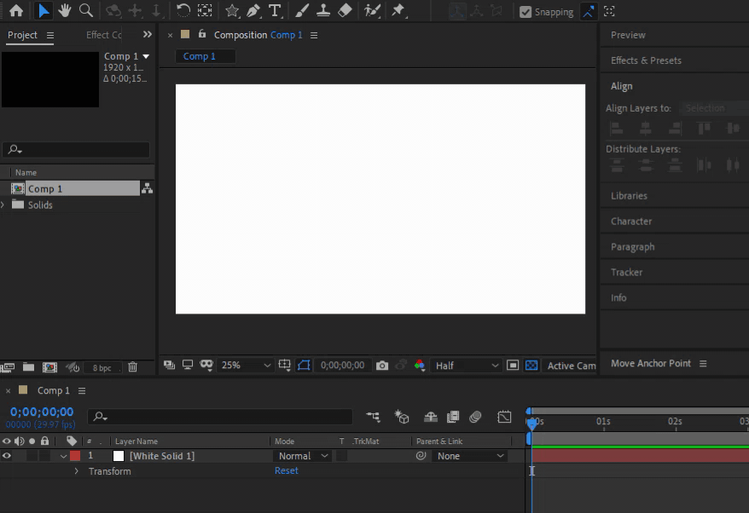Click the current time 0;00;00;00 in viewer
749x513 pixels.
point(342,366)
